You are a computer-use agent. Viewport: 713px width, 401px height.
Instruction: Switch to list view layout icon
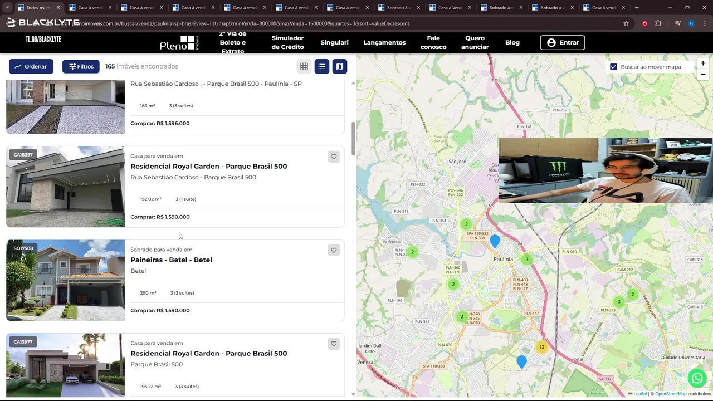click(x=322, y=66)
